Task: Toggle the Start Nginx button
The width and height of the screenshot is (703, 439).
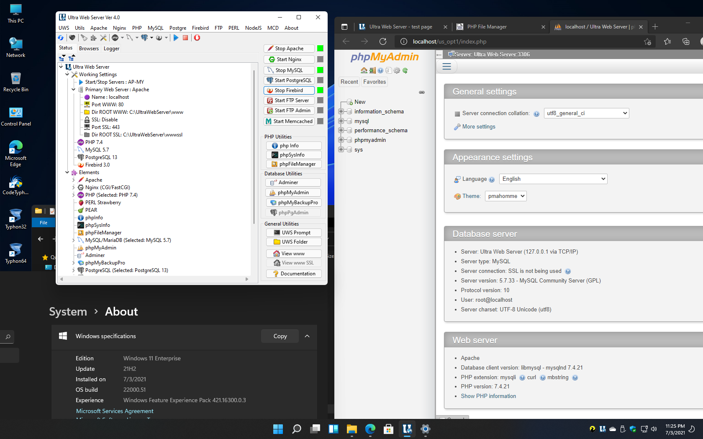Action: click(x=289, y=59)
